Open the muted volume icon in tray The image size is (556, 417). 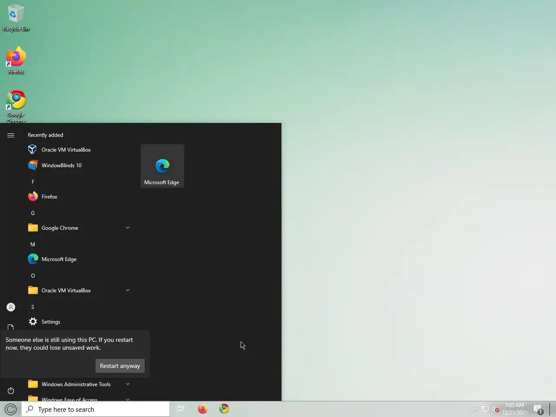496,409
